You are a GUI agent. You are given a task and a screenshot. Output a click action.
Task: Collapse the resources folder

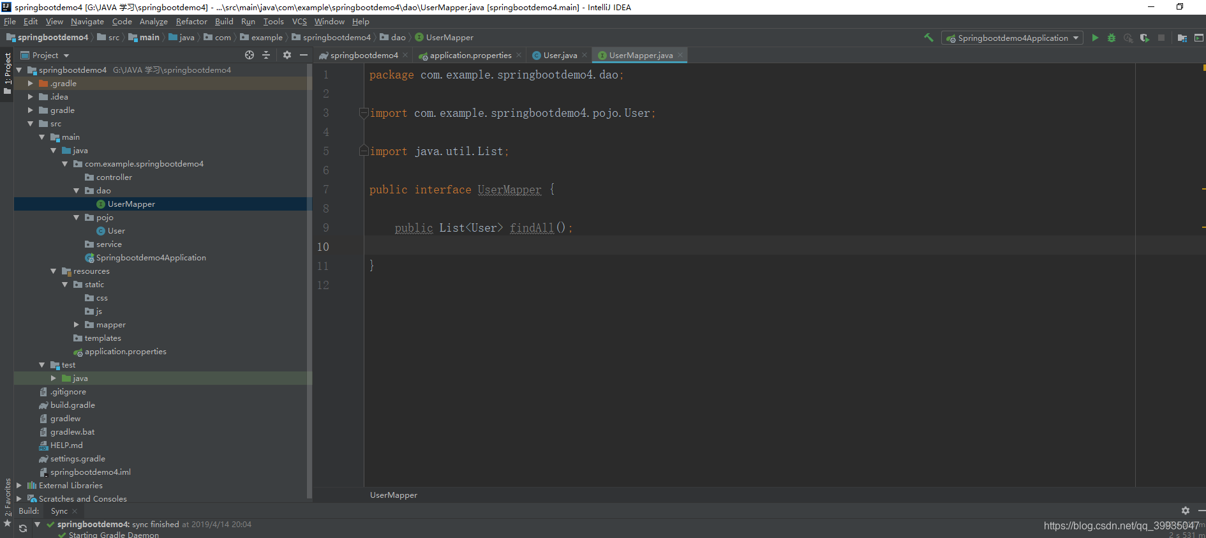pos(53,271)
